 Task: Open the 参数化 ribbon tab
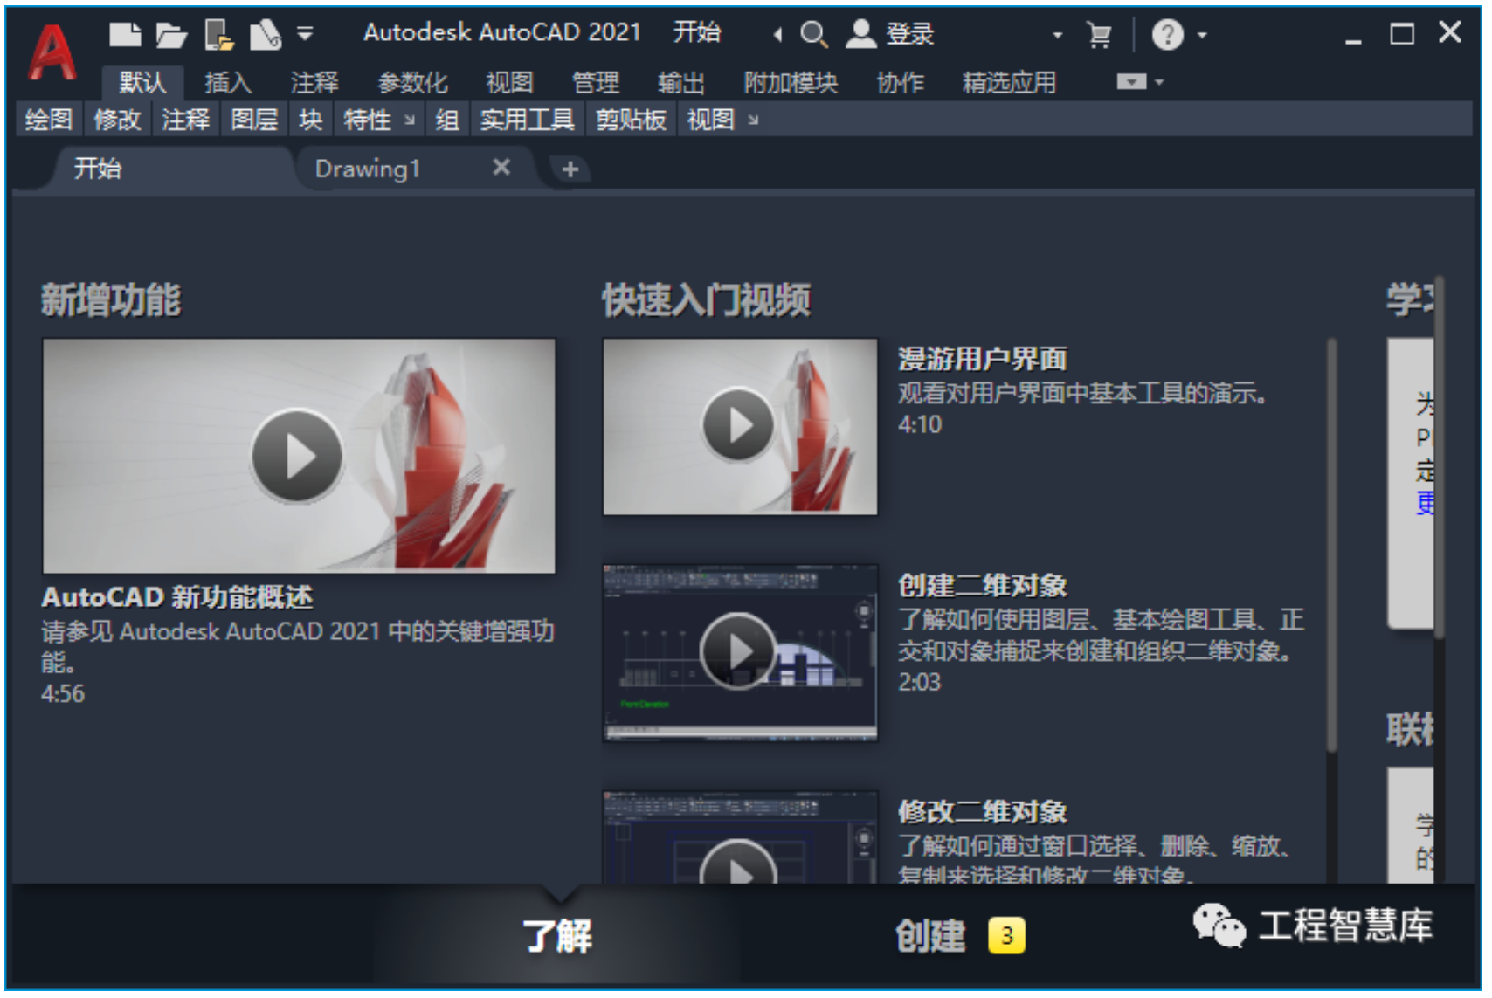(x=412, y=83)
